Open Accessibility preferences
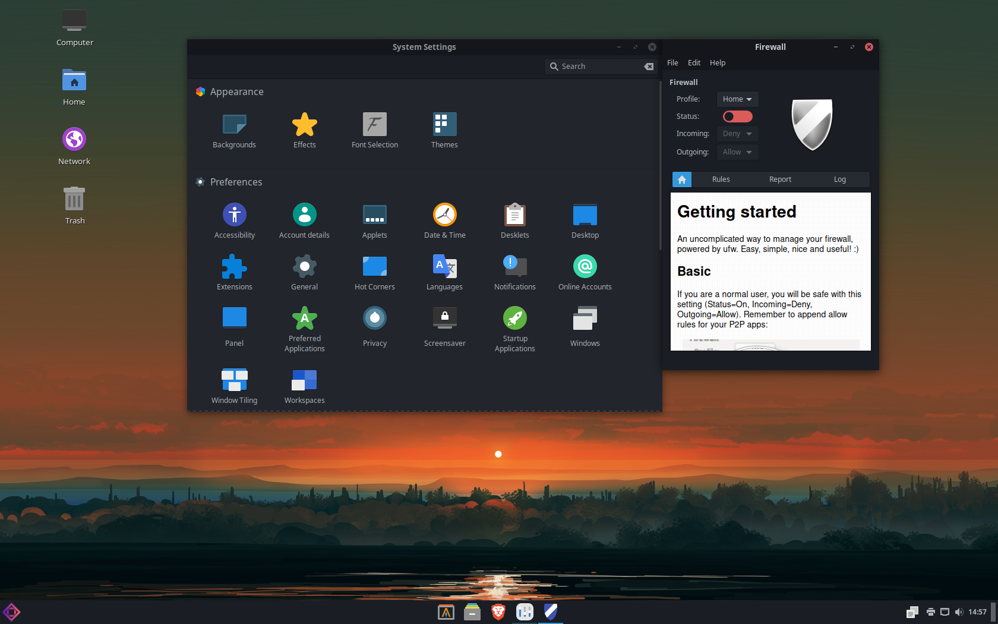 click(234, 221)
